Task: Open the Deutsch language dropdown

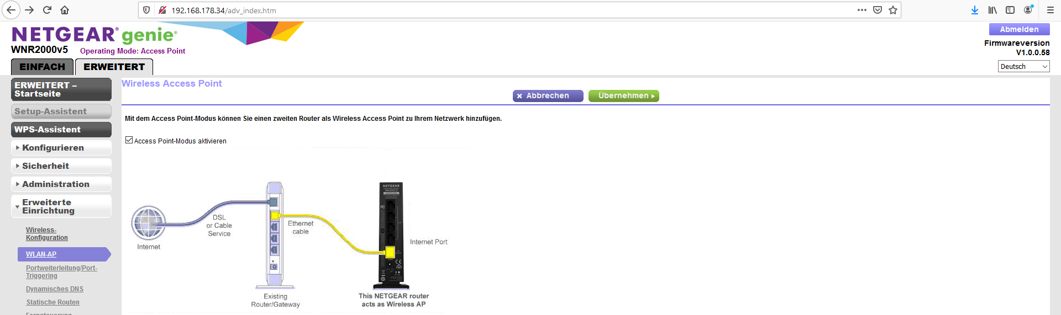Action: pos(1024,66)
